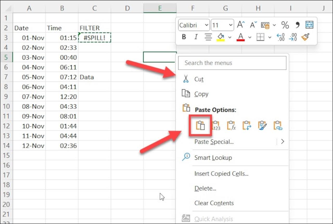Click the Merge & Center icon
Viewport: 333px width, 224px height.
(309, 25)
